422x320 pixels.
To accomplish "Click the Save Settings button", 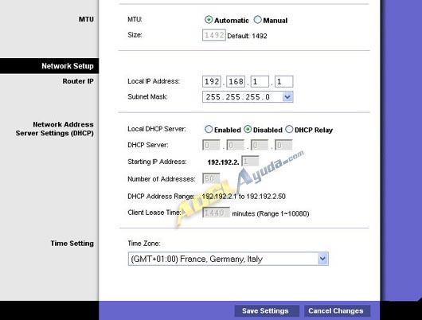I will tap(265, 311).
